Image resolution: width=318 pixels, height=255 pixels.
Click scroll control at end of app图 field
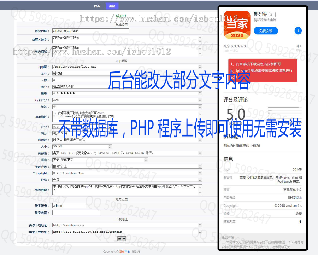pyautogui.click(x=200, y=66)
